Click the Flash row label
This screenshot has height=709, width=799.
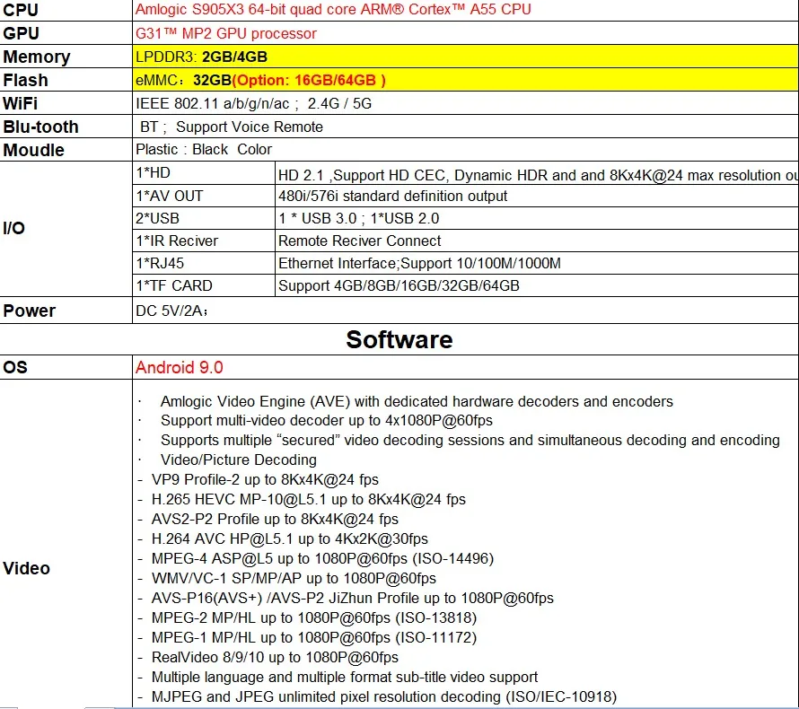(25, 80)
